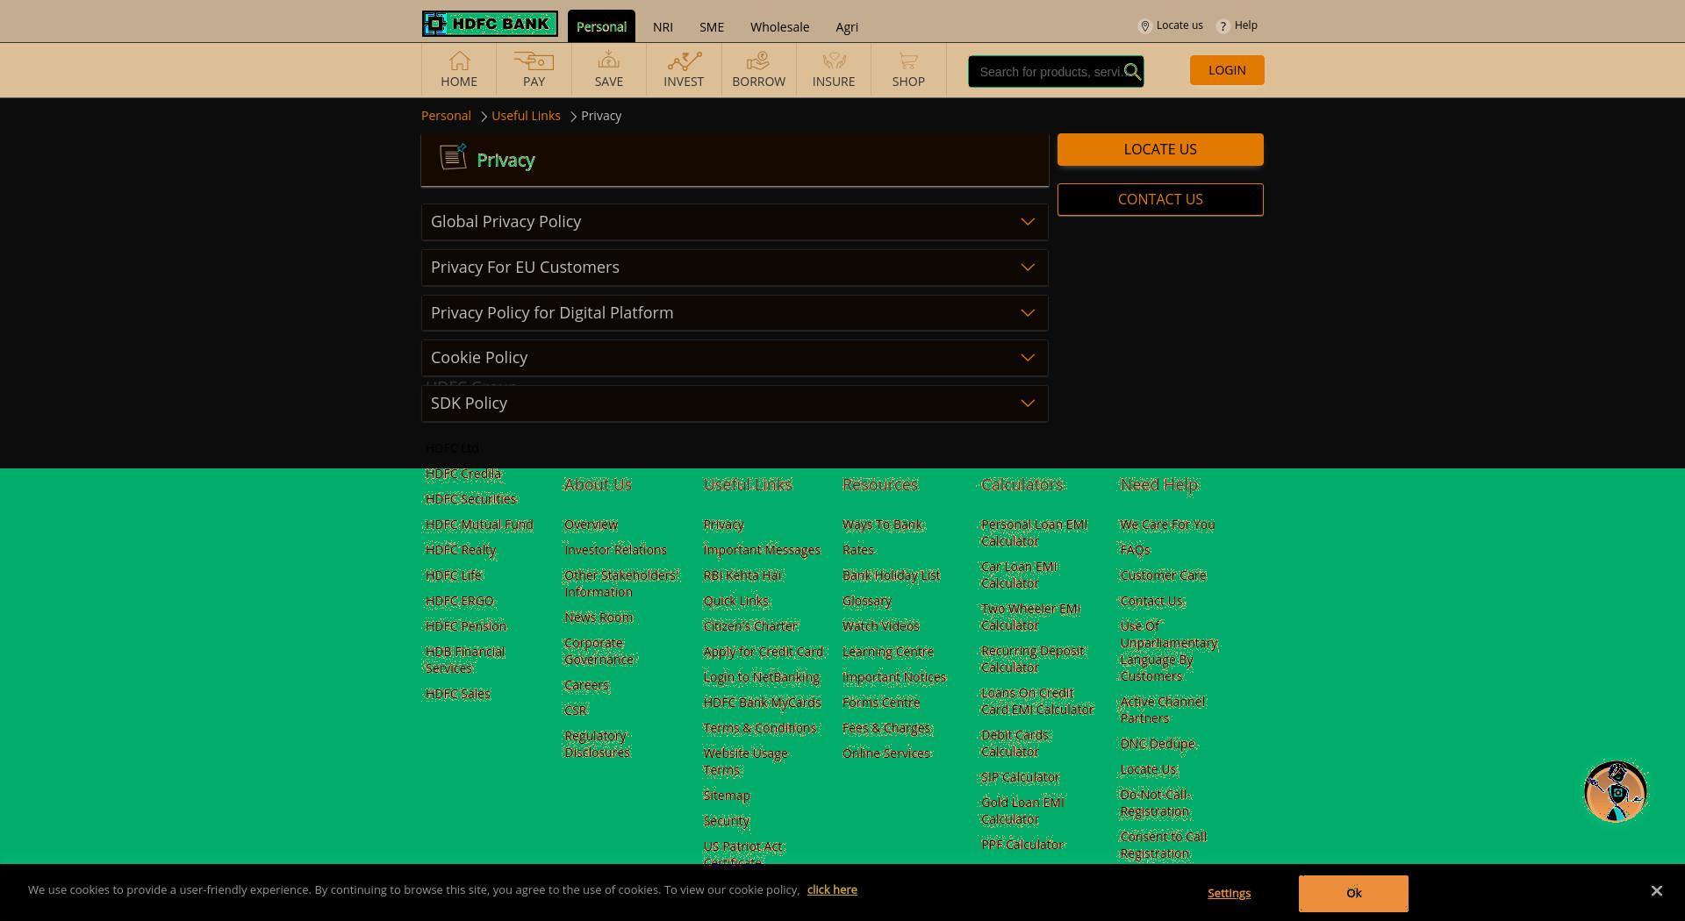Expand the Cookie Policy section

pos(735,358)
